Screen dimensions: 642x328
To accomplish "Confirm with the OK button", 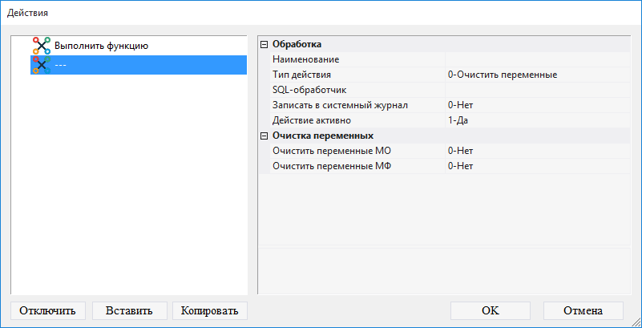I will point(491,310).
